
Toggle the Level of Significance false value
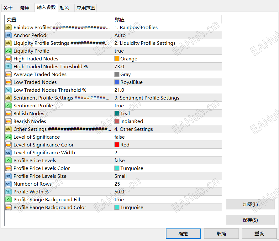(x=167, y=137)
